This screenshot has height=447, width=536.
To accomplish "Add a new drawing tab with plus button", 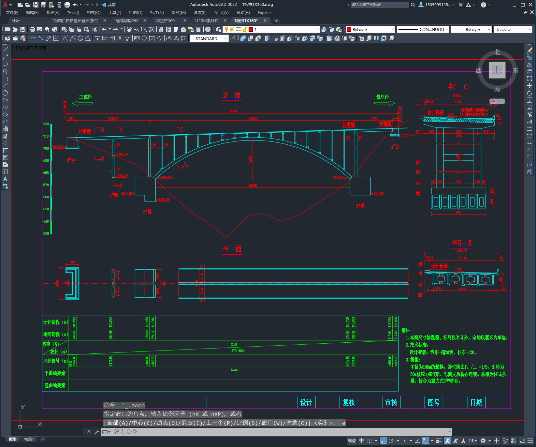I will (x=277, y=21).
